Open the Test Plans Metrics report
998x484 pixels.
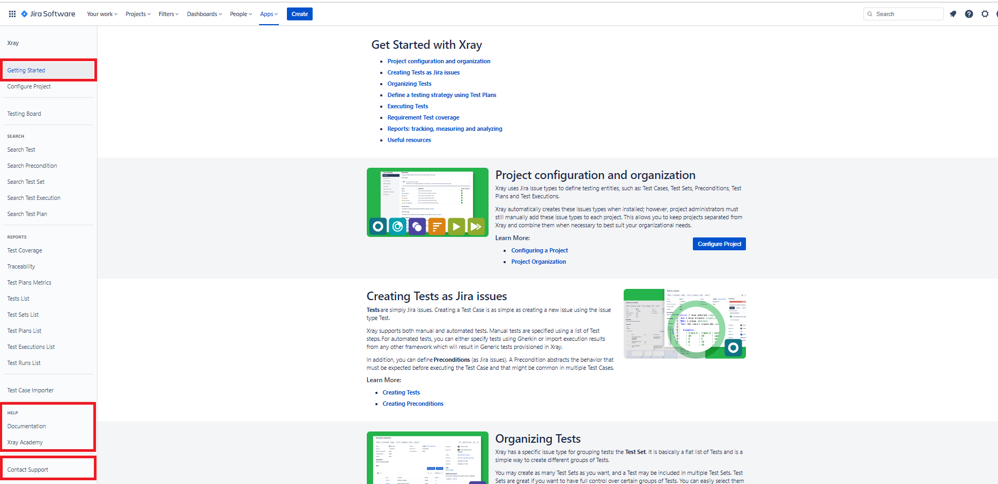coord(29,282)
